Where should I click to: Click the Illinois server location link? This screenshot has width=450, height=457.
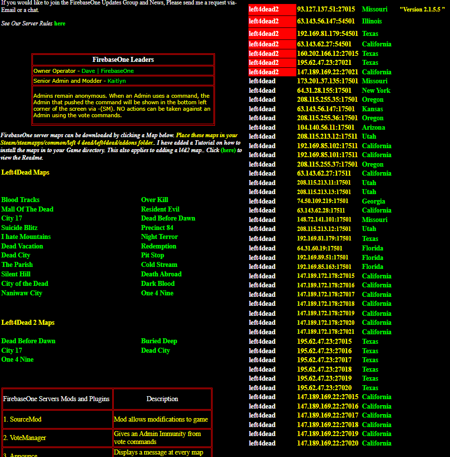(x=372, y=21)
